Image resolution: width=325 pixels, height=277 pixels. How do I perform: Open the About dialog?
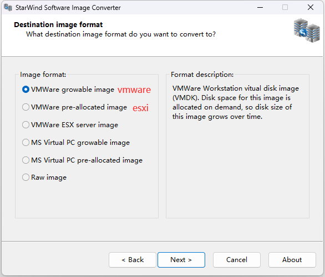292,260
